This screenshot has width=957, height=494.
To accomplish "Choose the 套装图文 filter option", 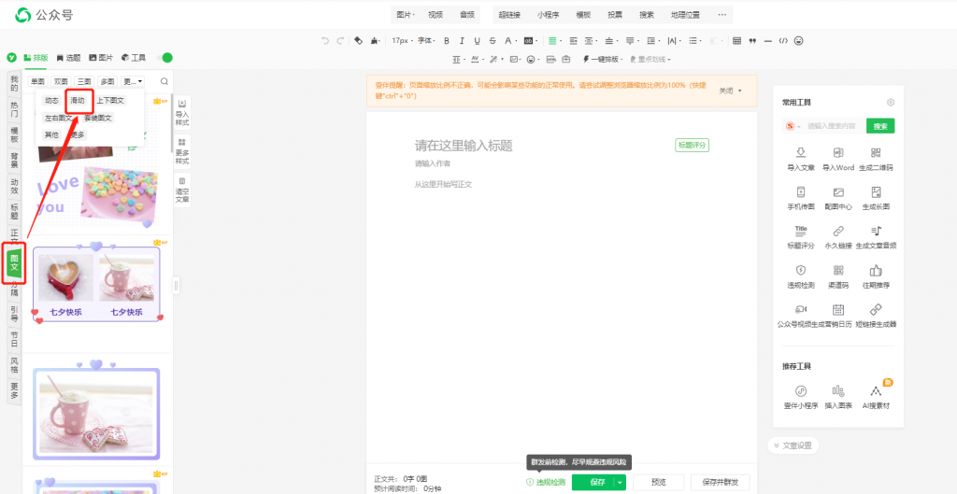I will 97,118.
